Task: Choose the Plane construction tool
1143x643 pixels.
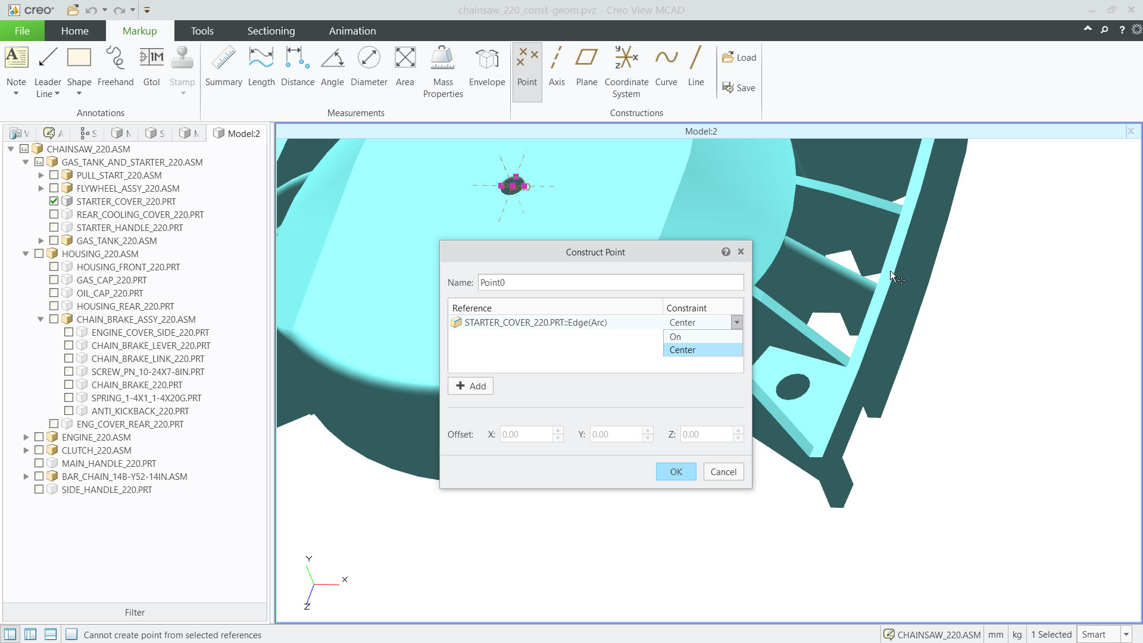Action: [x=586, y=67]
